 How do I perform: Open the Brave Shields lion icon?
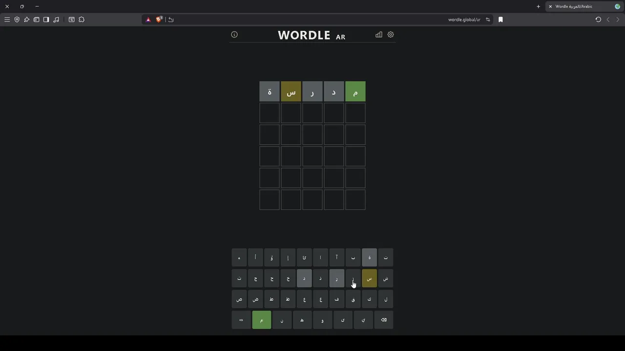pyautogui.click(x=159, y=19)
